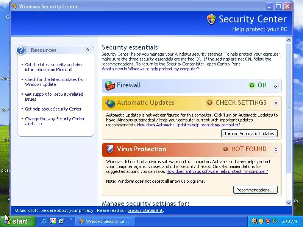Image resolution: width=303 pixels, height=227 pixels.
Task: Click the Firewall brick wall icon
Action: pyautogui.click(x=110, y=86)
